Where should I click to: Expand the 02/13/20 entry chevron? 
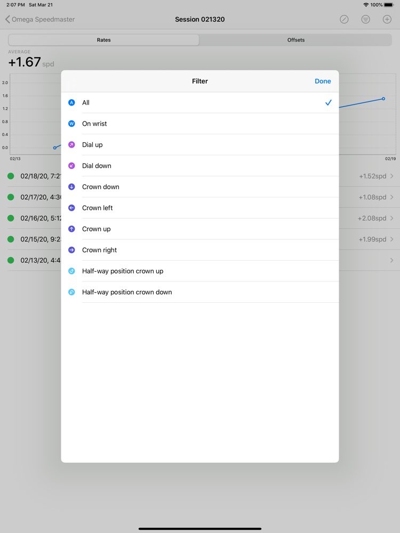point(392,260)
